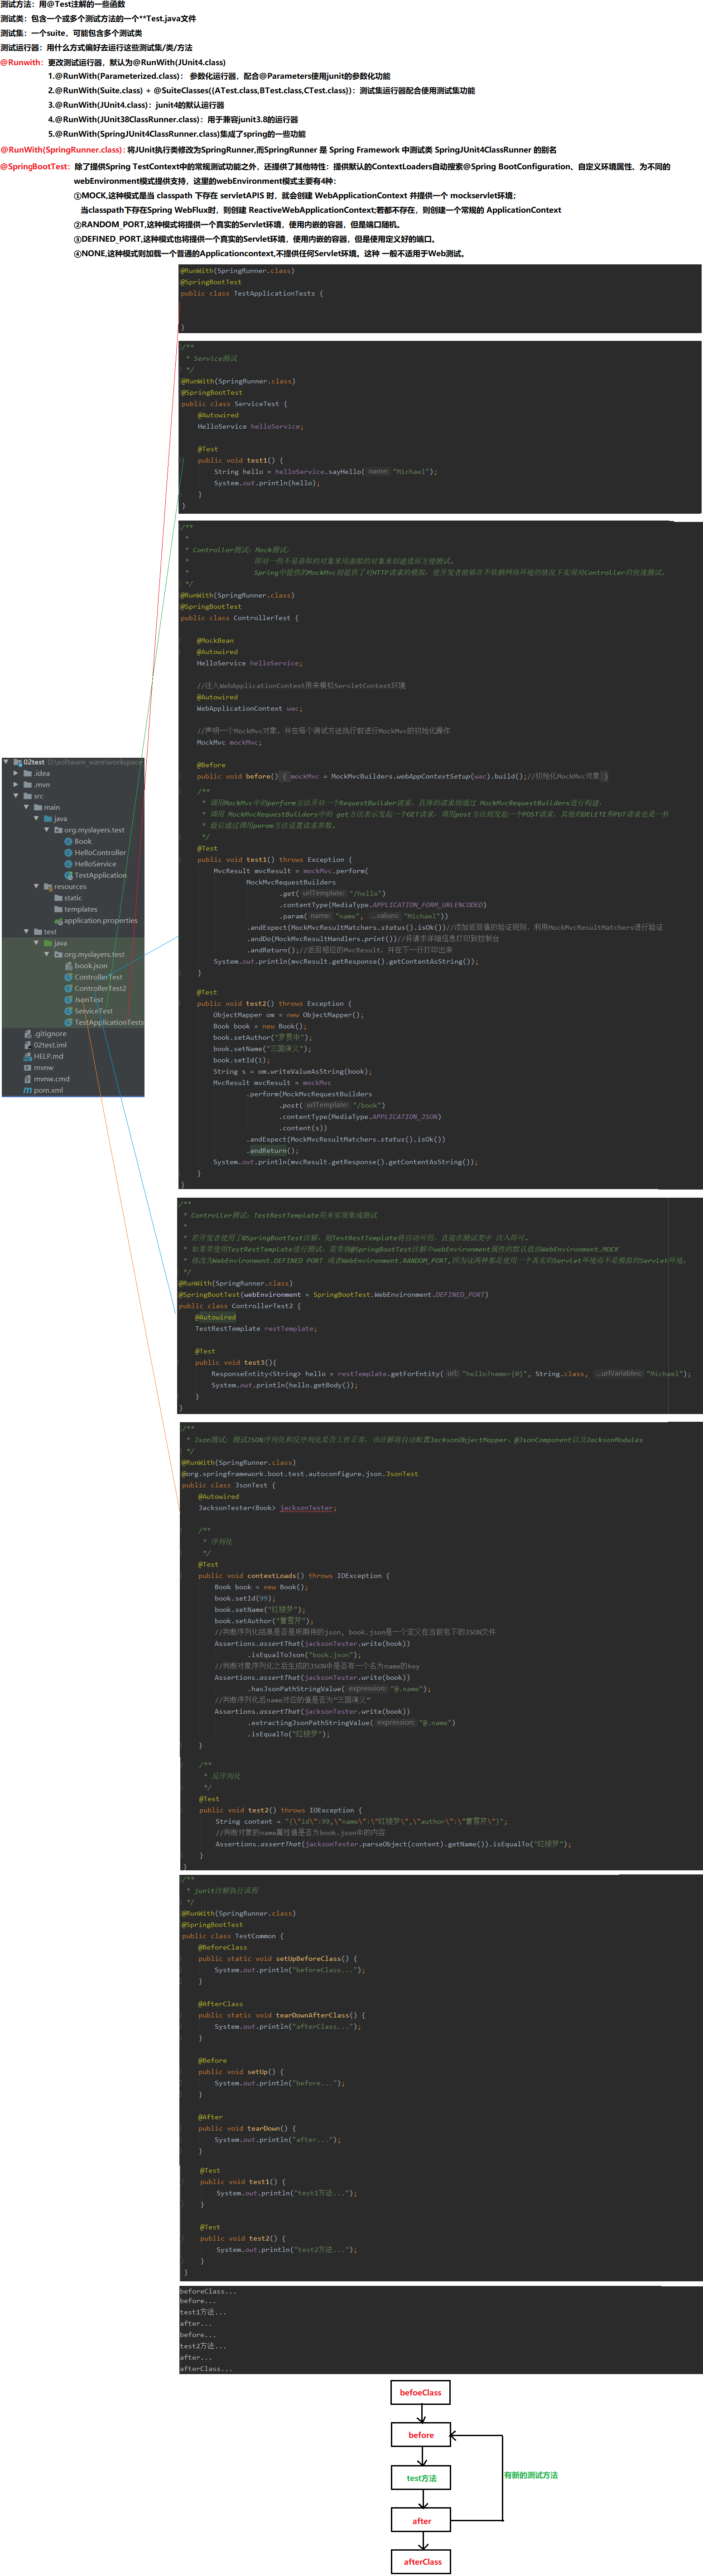703x2576 pixels.
Task: Select the templates folder
Action: pos(80,909)
